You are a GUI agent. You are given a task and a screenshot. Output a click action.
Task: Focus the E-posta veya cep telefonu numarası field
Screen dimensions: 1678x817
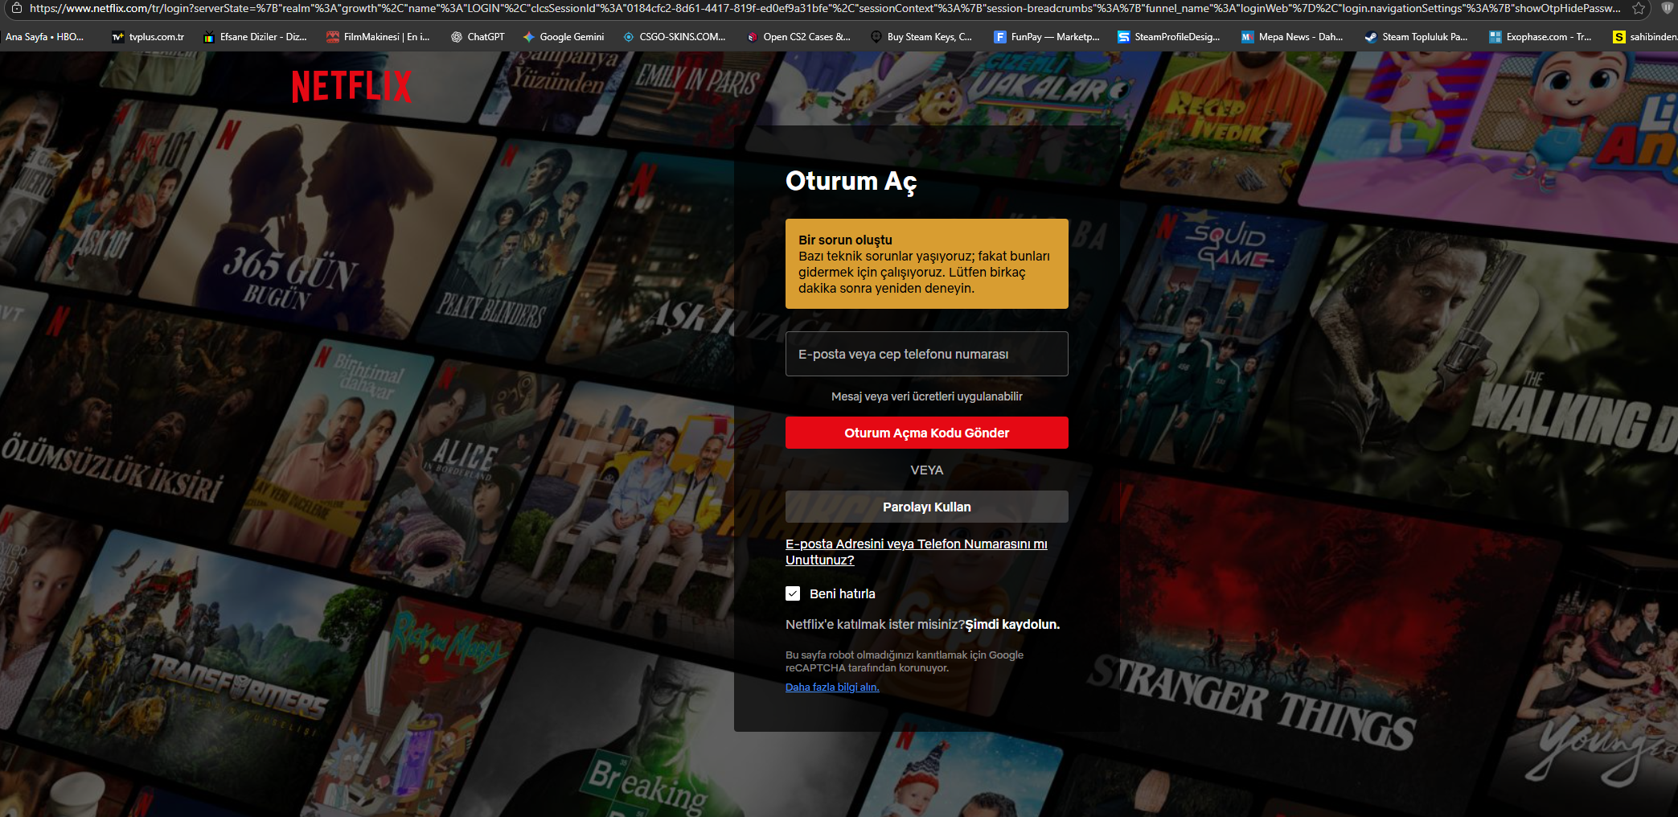pos(927,354)
